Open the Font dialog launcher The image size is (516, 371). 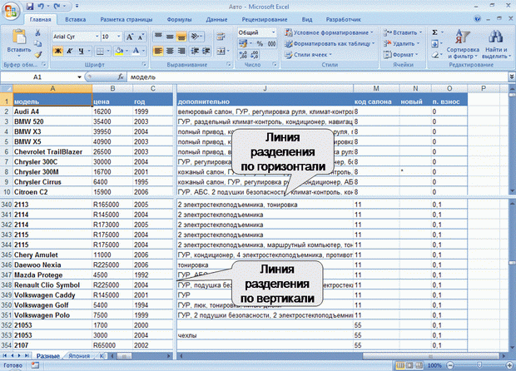(144, 64)
